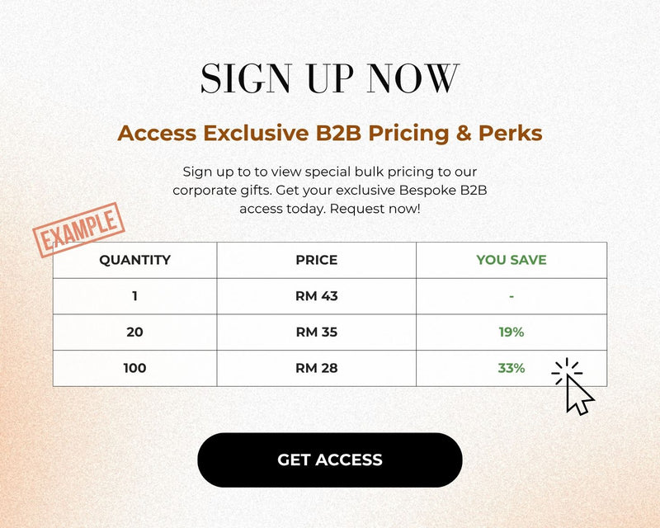
Task: Click the RM 35 price cell
Action: click(317, 332)
